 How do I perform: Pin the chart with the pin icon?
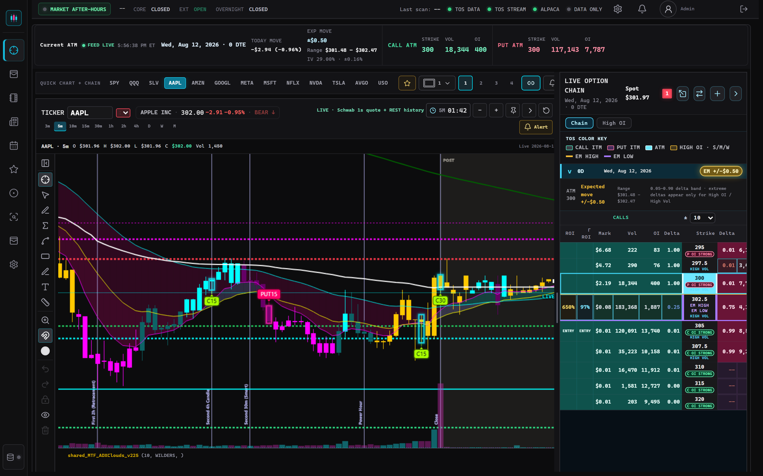click(513, 111)
